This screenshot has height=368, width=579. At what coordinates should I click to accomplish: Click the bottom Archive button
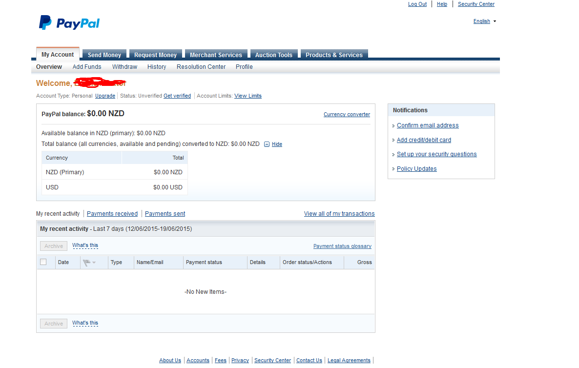tap(54, 324)
